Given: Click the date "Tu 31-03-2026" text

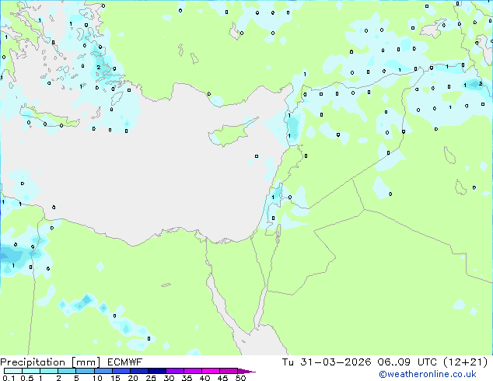Looking at the screenshot, I should 327,362.
